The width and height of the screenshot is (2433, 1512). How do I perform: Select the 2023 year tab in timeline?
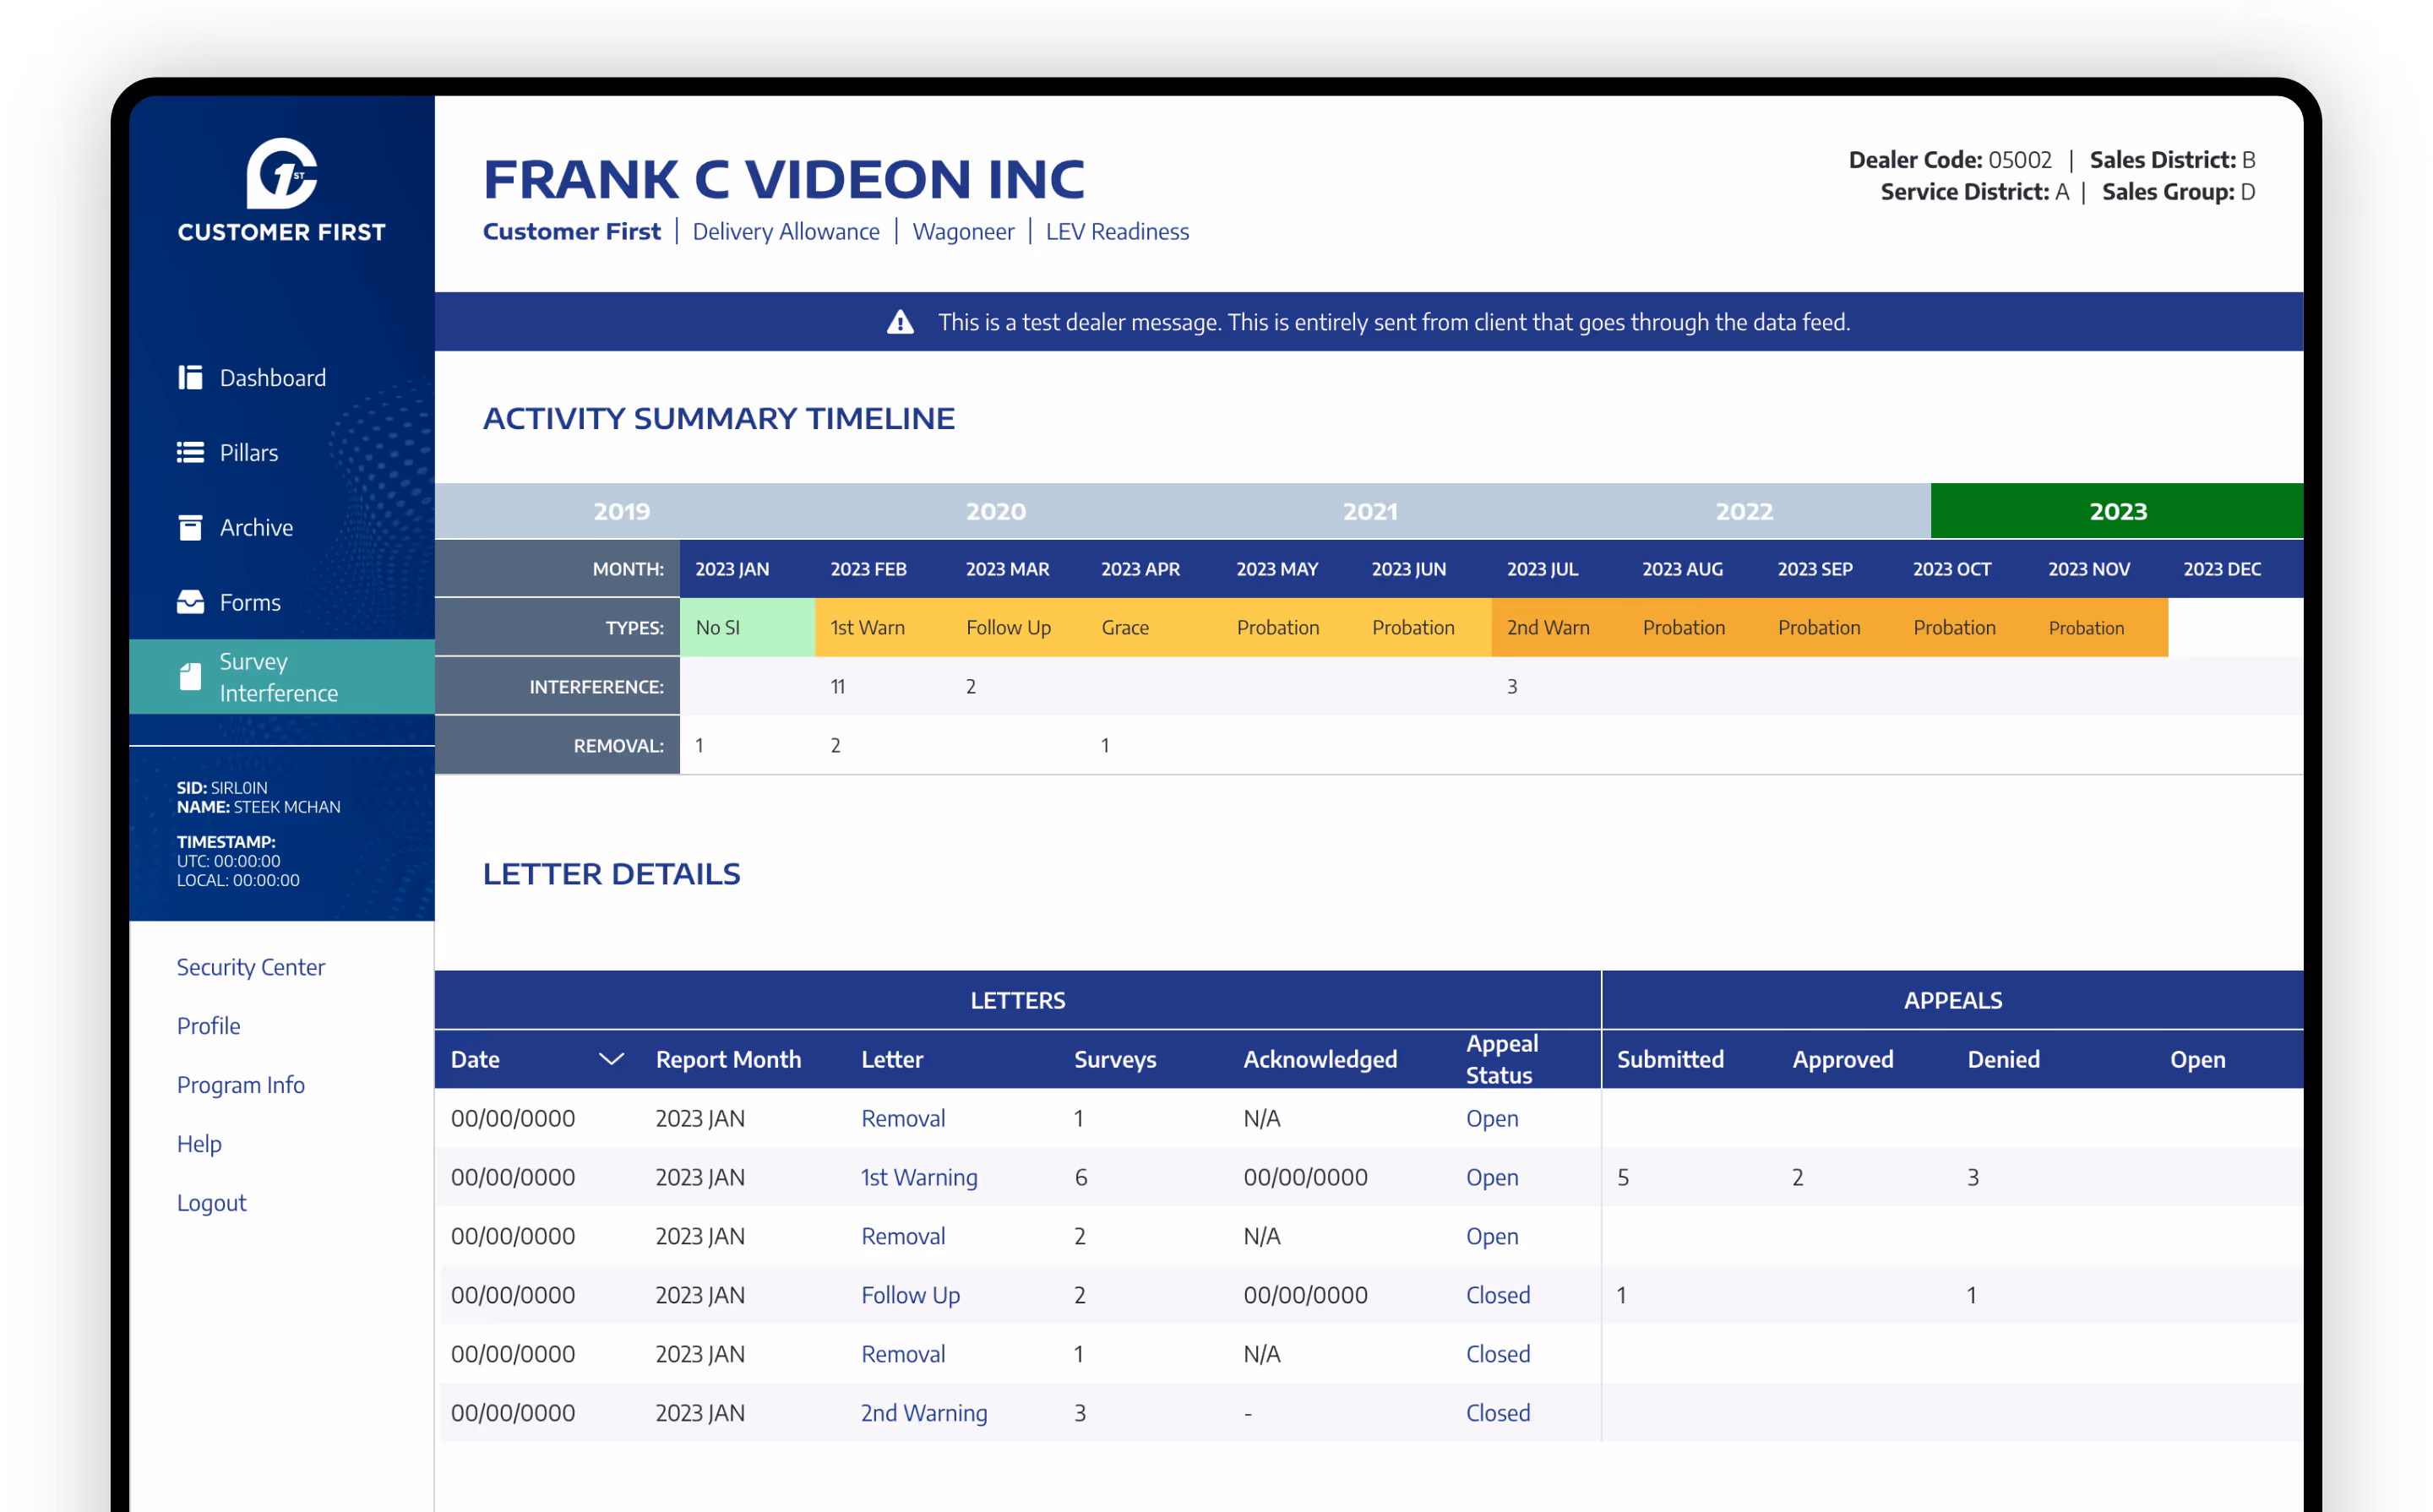pos(2117,511)
